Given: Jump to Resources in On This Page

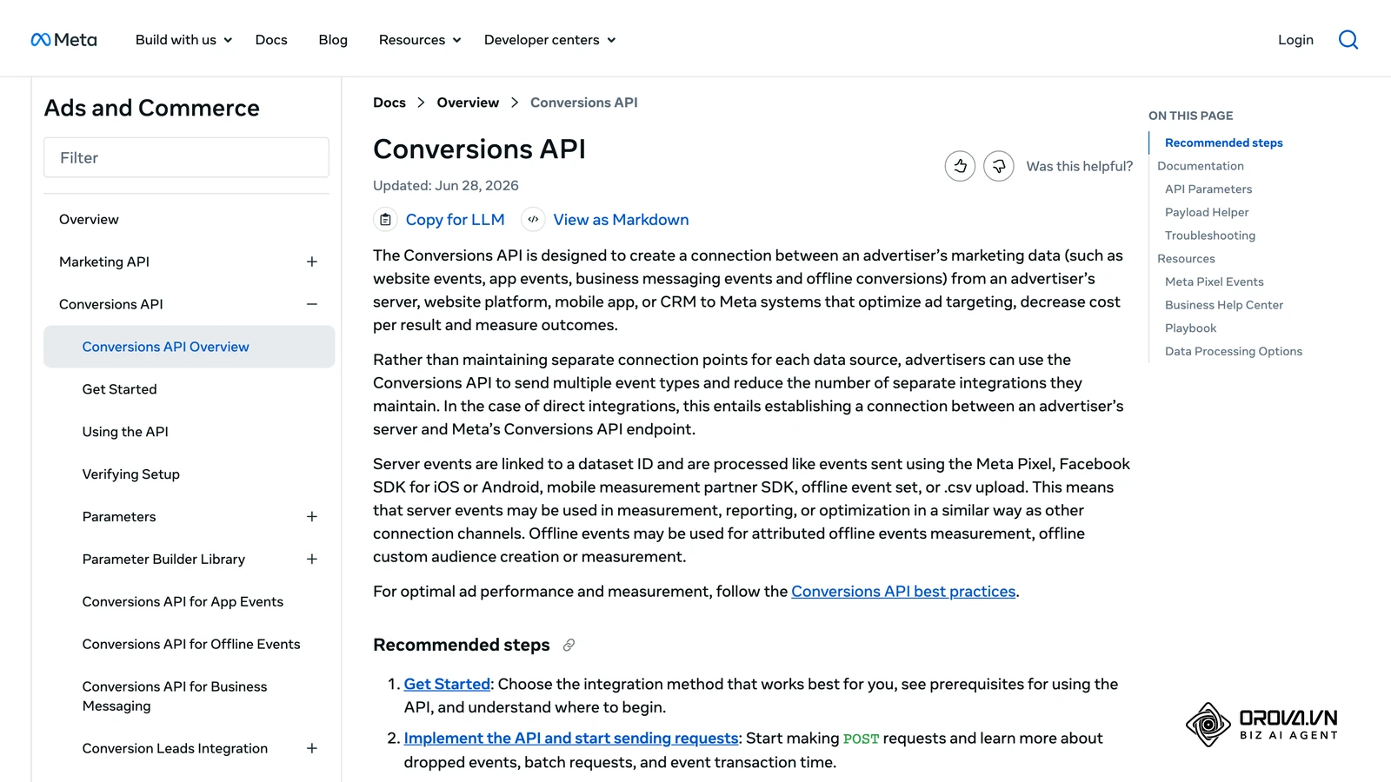Looking at the screenshot, I should pyautogui.click(x=1186, y=259).
